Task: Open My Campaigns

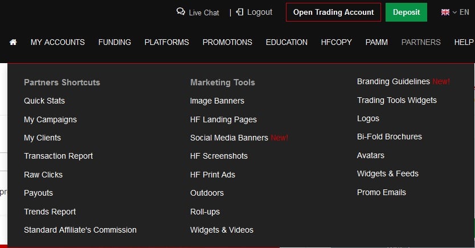Action: [50, 119]
